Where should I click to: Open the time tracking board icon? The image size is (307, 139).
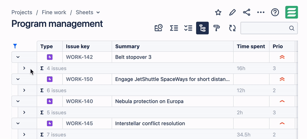(158, 28)
